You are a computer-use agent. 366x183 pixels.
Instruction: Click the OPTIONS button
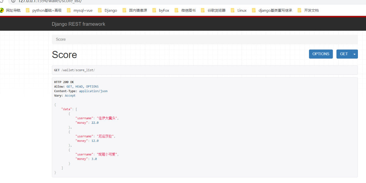pyautogui.click(x=321, y=54)
